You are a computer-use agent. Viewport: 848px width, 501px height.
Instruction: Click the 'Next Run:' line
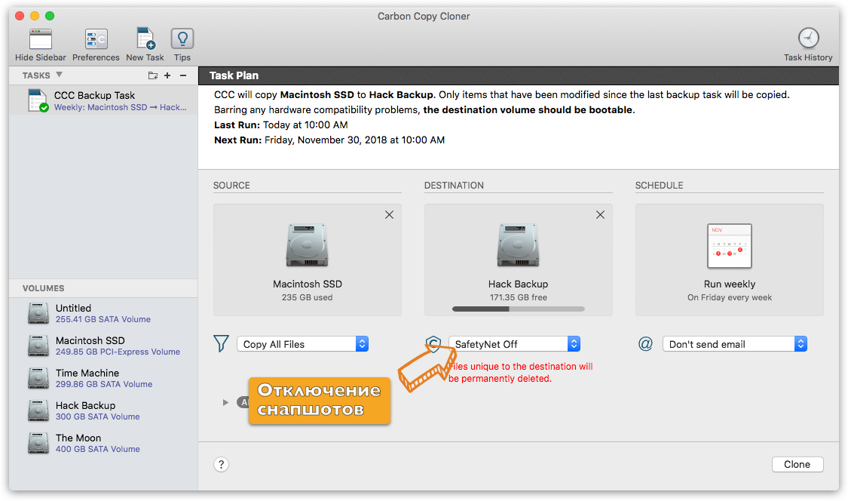(329, 140)
